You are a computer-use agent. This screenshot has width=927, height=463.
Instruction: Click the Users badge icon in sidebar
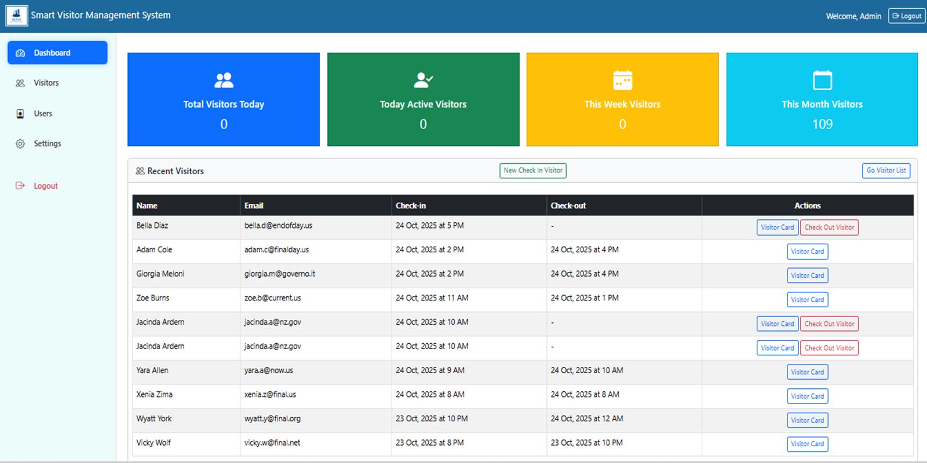tap(20, 113)
